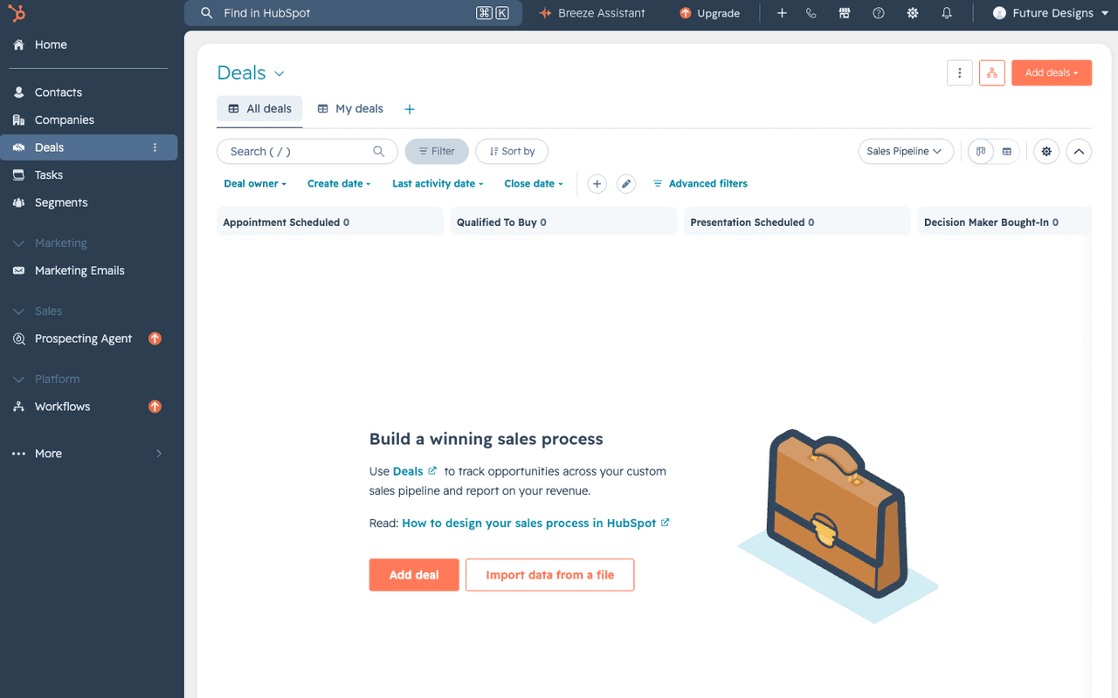
Task: Open the Deals row three-dot menu in sidebar
Action: (155, 147)
